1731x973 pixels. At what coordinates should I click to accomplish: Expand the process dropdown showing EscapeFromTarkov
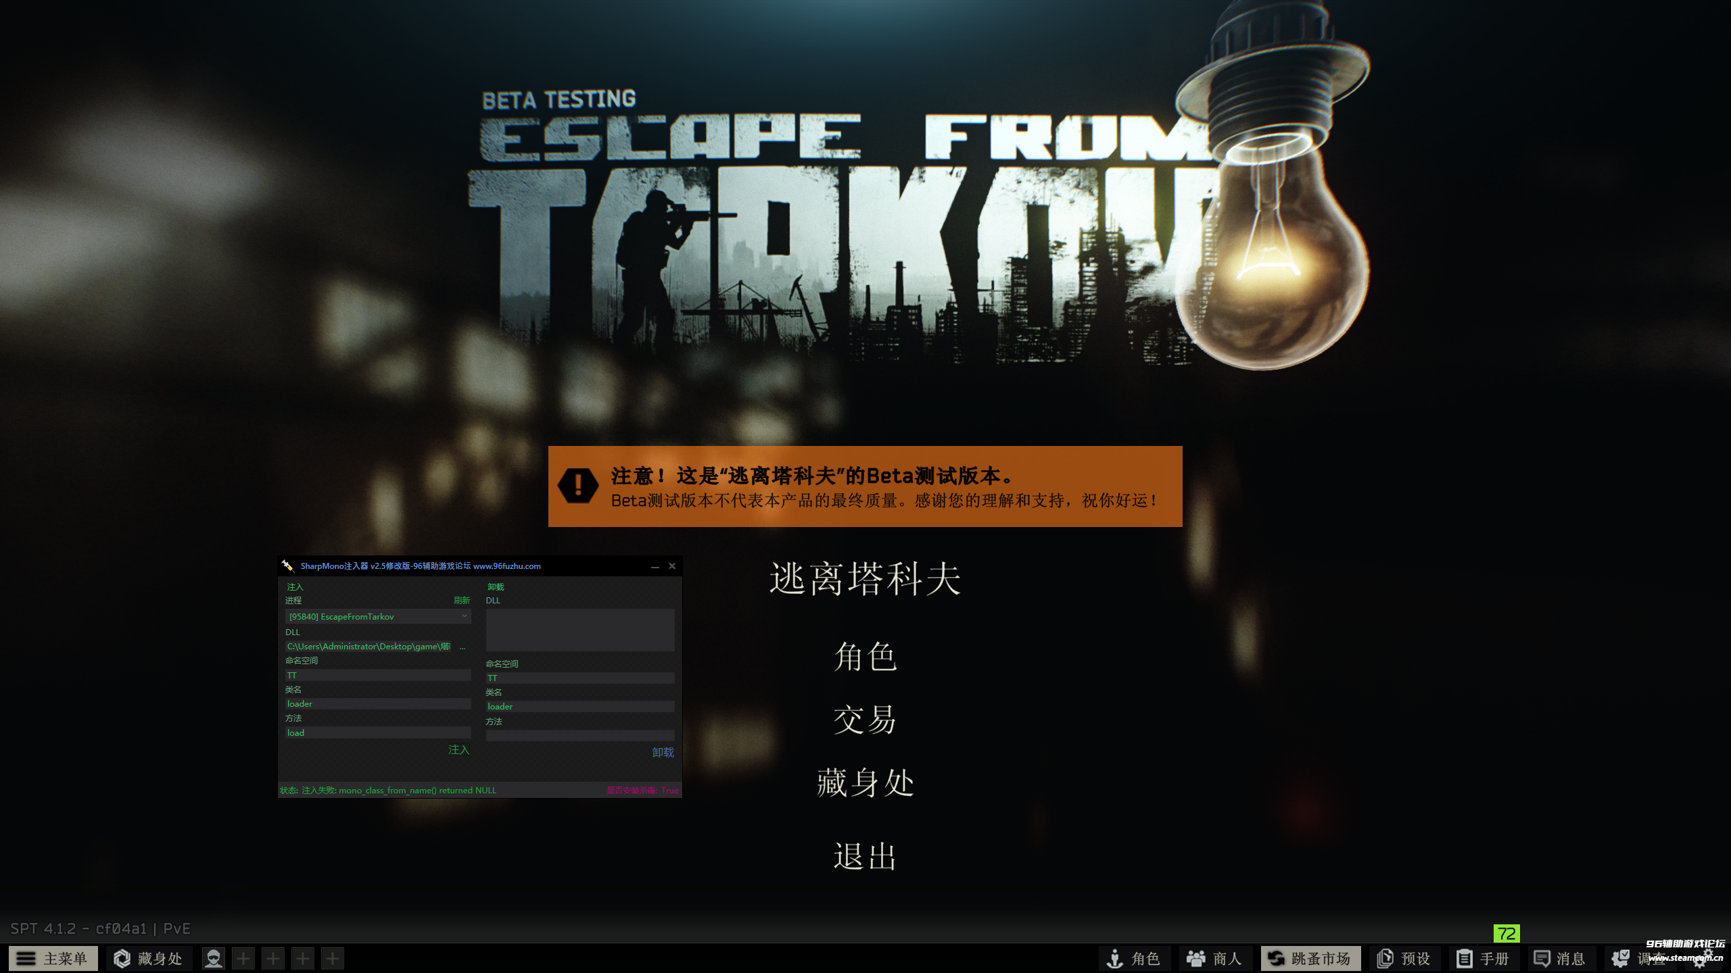point(377,616)
